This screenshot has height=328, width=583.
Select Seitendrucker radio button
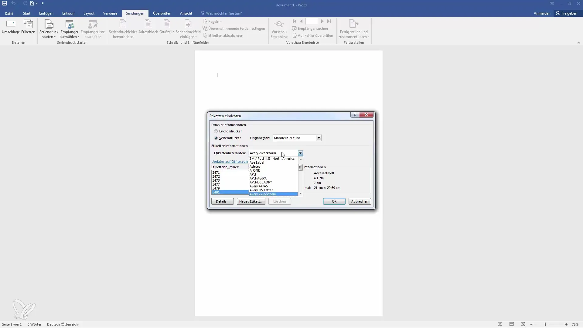[216, 138]
